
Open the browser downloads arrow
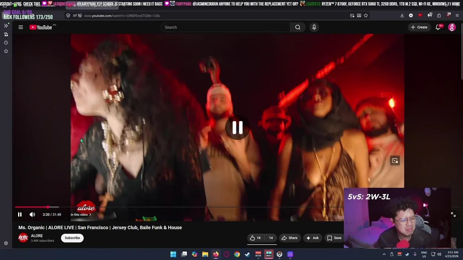coord(402,16)
